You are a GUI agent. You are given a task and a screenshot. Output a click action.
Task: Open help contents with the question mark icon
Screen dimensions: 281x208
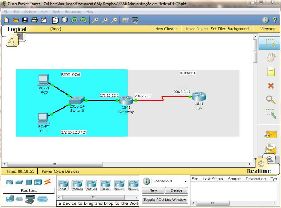coord(275,20)
